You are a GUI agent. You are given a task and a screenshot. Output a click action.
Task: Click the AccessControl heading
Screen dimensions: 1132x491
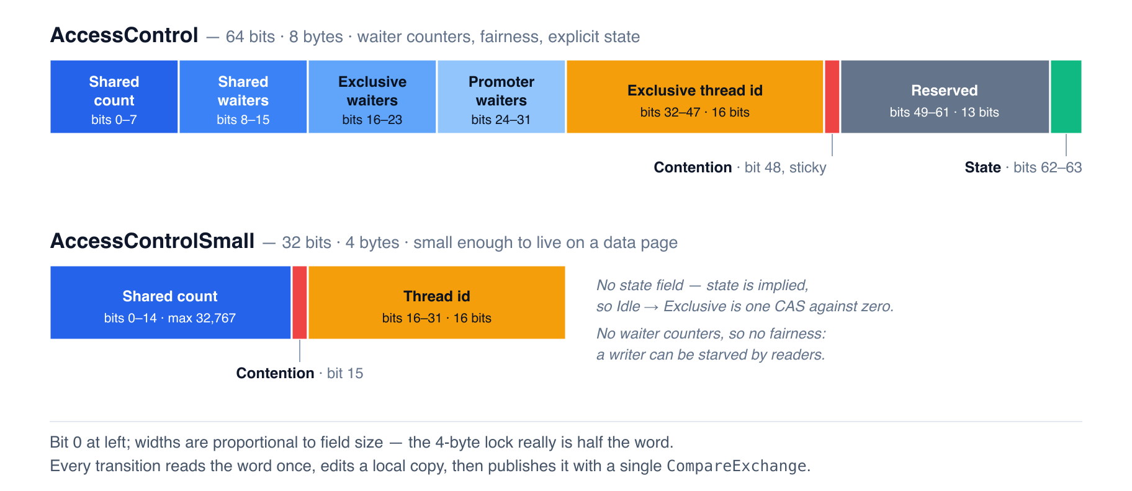[124, 35]
